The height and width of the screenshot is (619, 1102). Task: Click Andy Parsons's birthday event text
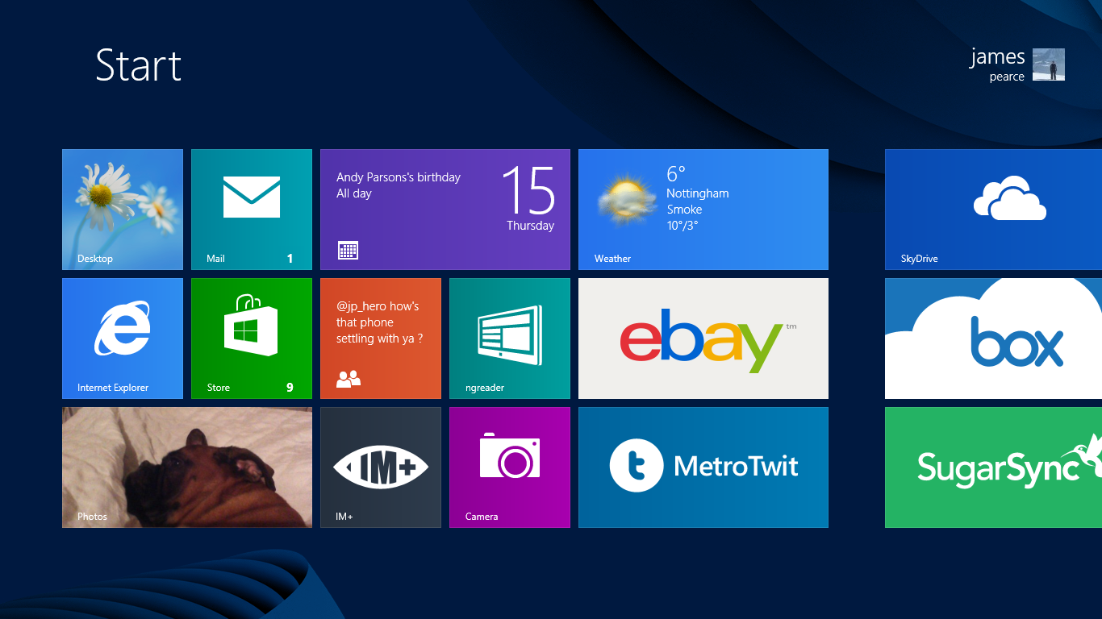pyautogui.click(x=399, y=177)
